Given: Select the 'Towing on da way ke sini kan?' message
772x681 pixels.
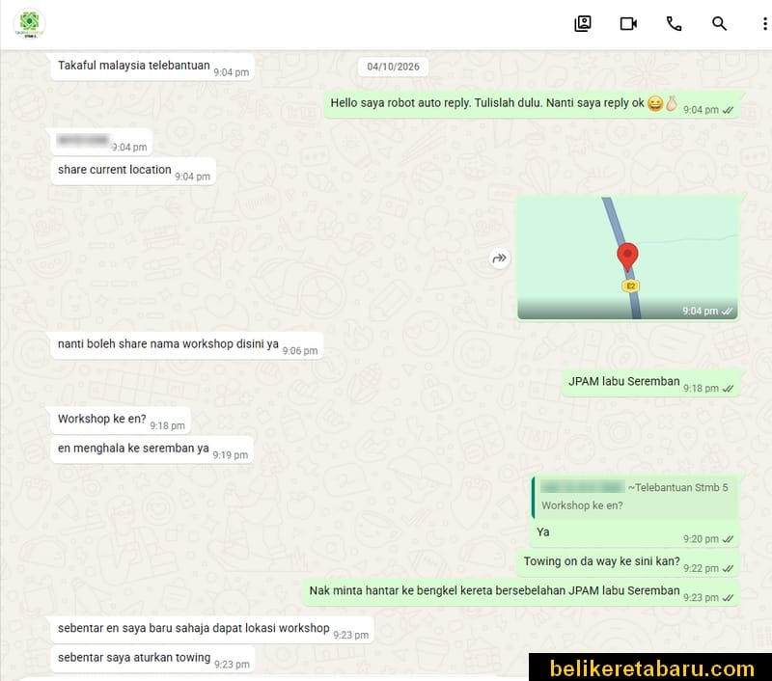Looking at the screenshot, I should (x=628, y=563).
